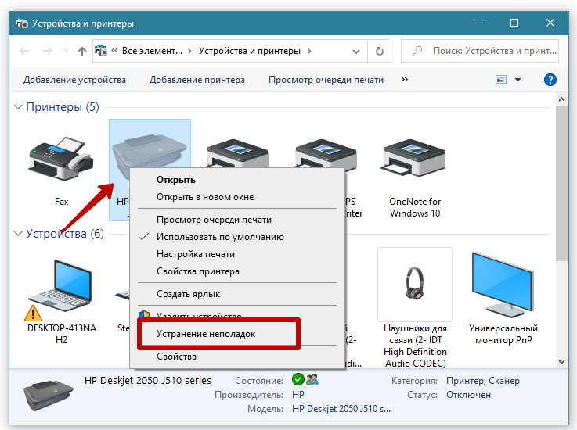577x430 pixels.
Task: Click the Устройства и принтеры breadcrumb
Action: coord(250,51)
